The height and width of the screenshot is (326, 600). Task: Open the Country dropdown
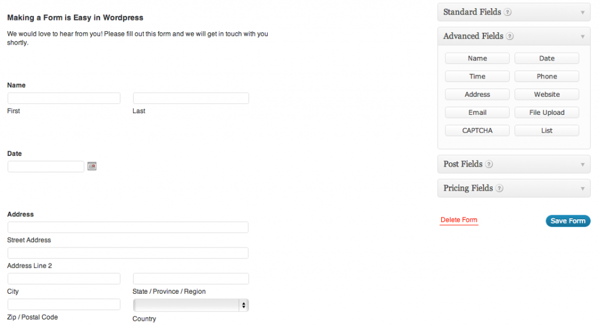(x=191, y=305)
